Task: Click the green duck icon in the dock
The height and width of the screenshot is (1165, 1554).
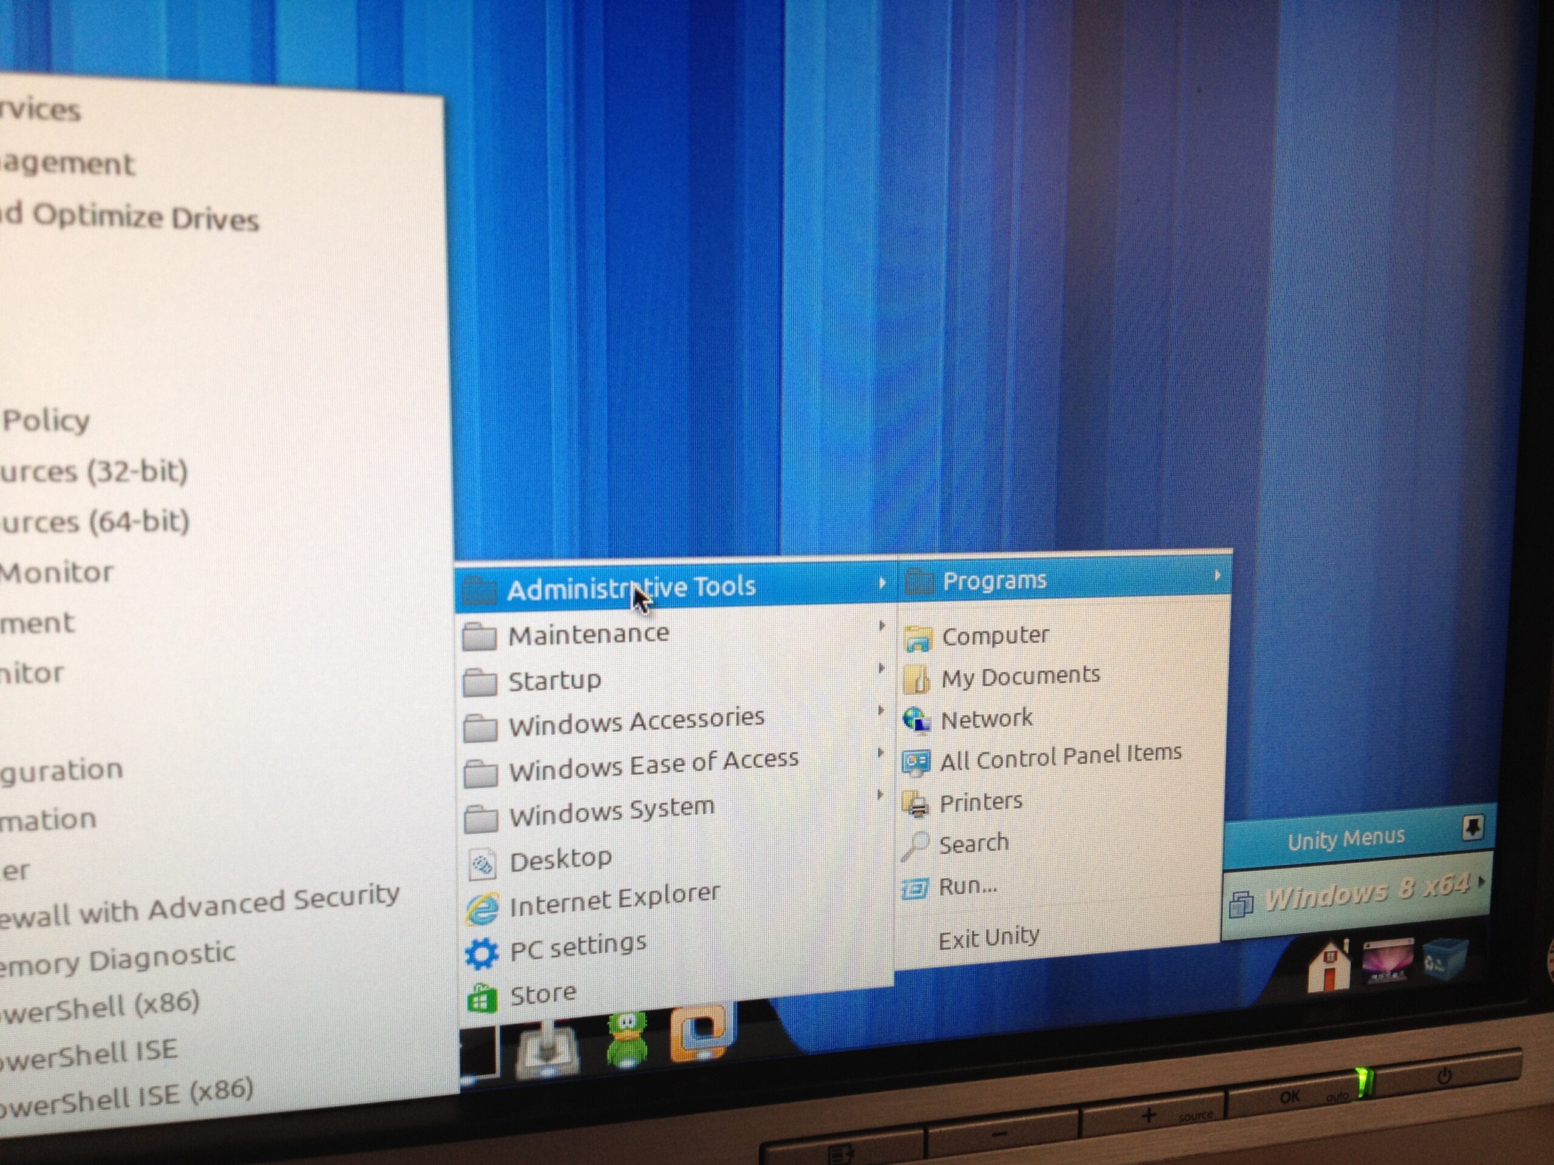Action: coord(626,1039)
